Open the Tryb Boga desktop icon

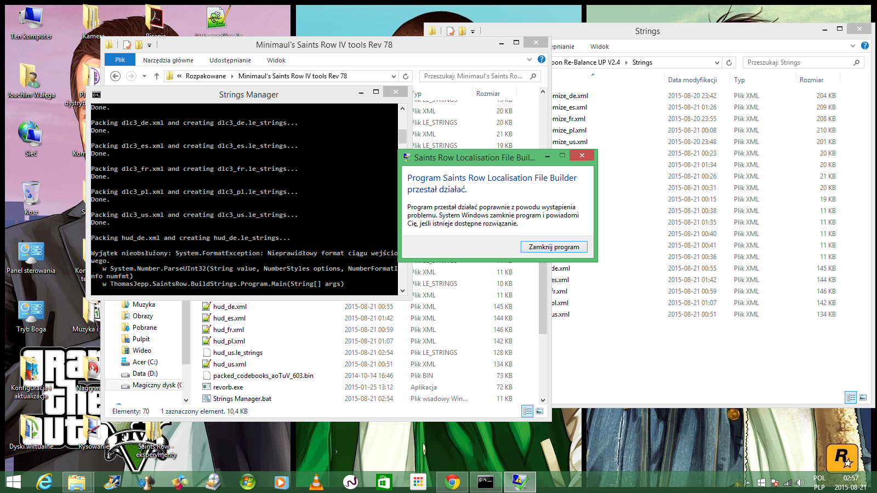[31, 316]
